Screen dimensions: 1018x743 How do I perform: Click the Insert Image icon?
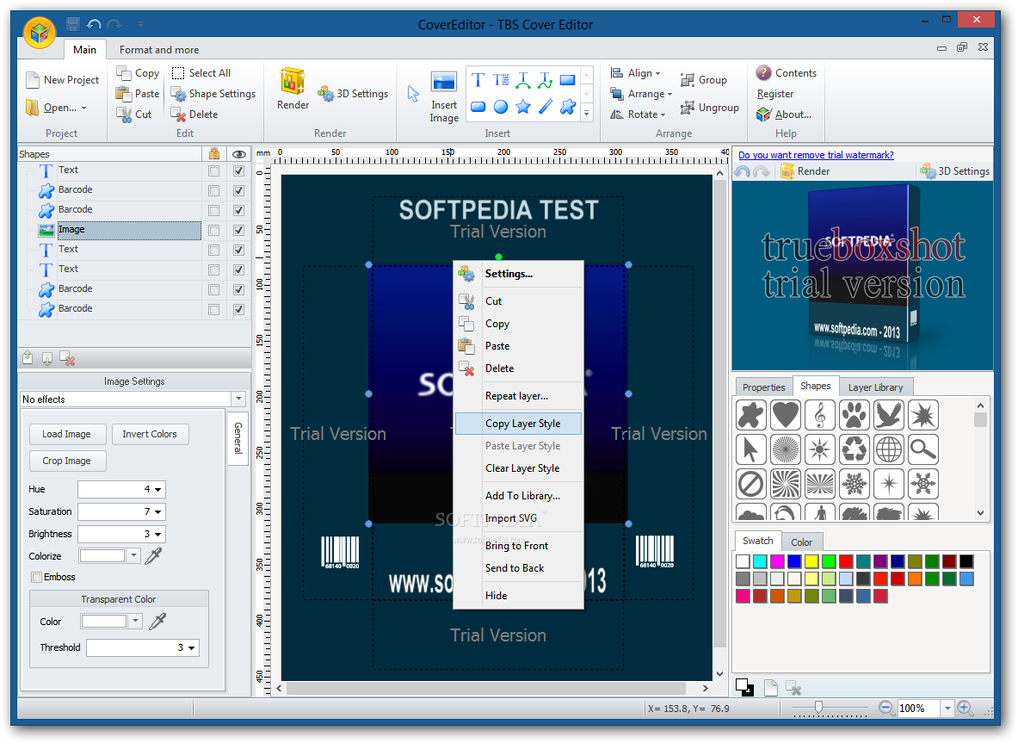pos(444,84)
